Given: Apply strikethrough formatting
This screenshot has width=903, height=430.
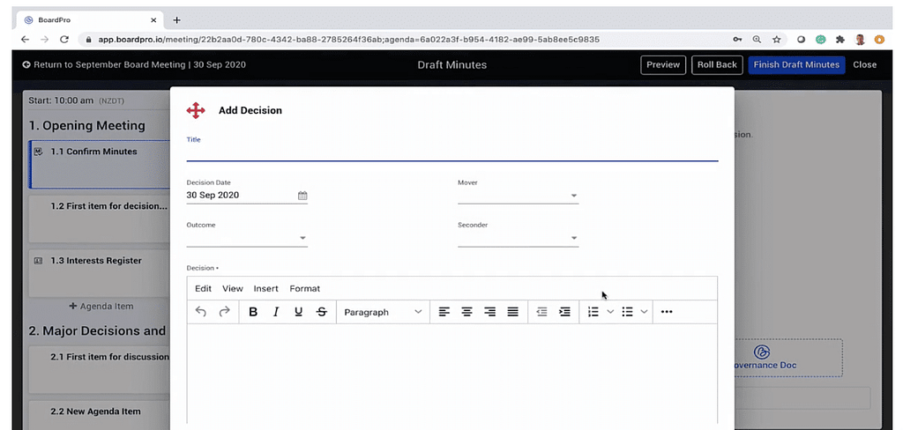Looking at the screenshot, I should (321, 312).
